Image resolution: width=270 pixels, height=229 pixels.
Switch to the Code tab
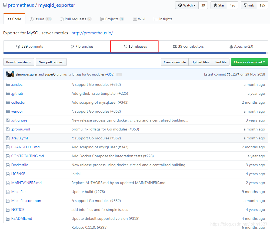[x=14, y=19]
